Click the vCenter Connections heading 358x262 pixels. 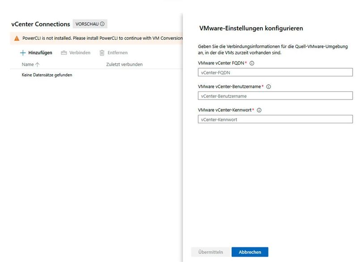[x=41, y=24]
